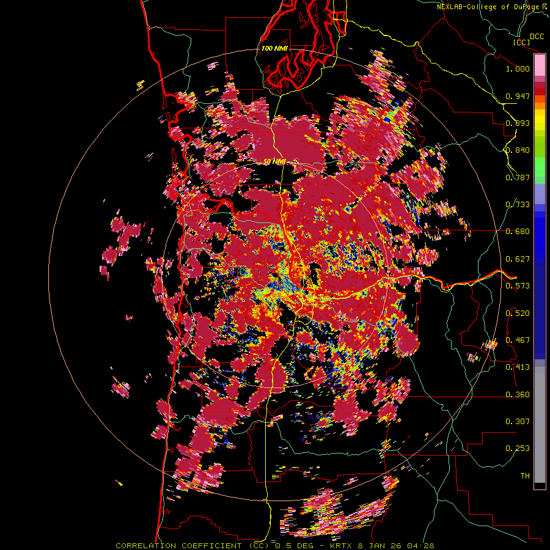Select the 0.680 scale value

click(518, 232)
